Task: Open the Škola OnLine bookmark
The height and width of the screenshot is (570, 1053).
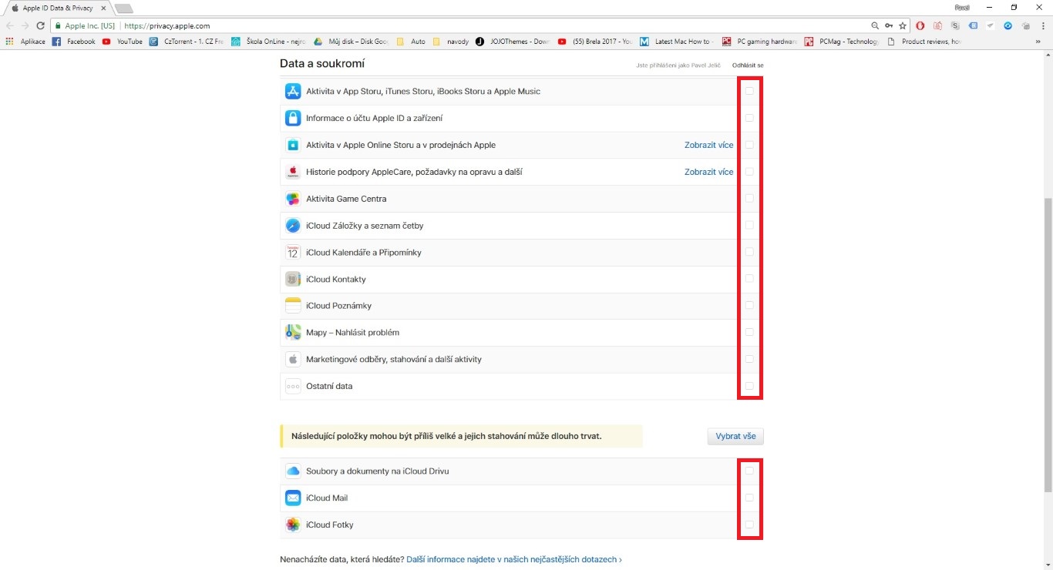Action: coord(268,42)
